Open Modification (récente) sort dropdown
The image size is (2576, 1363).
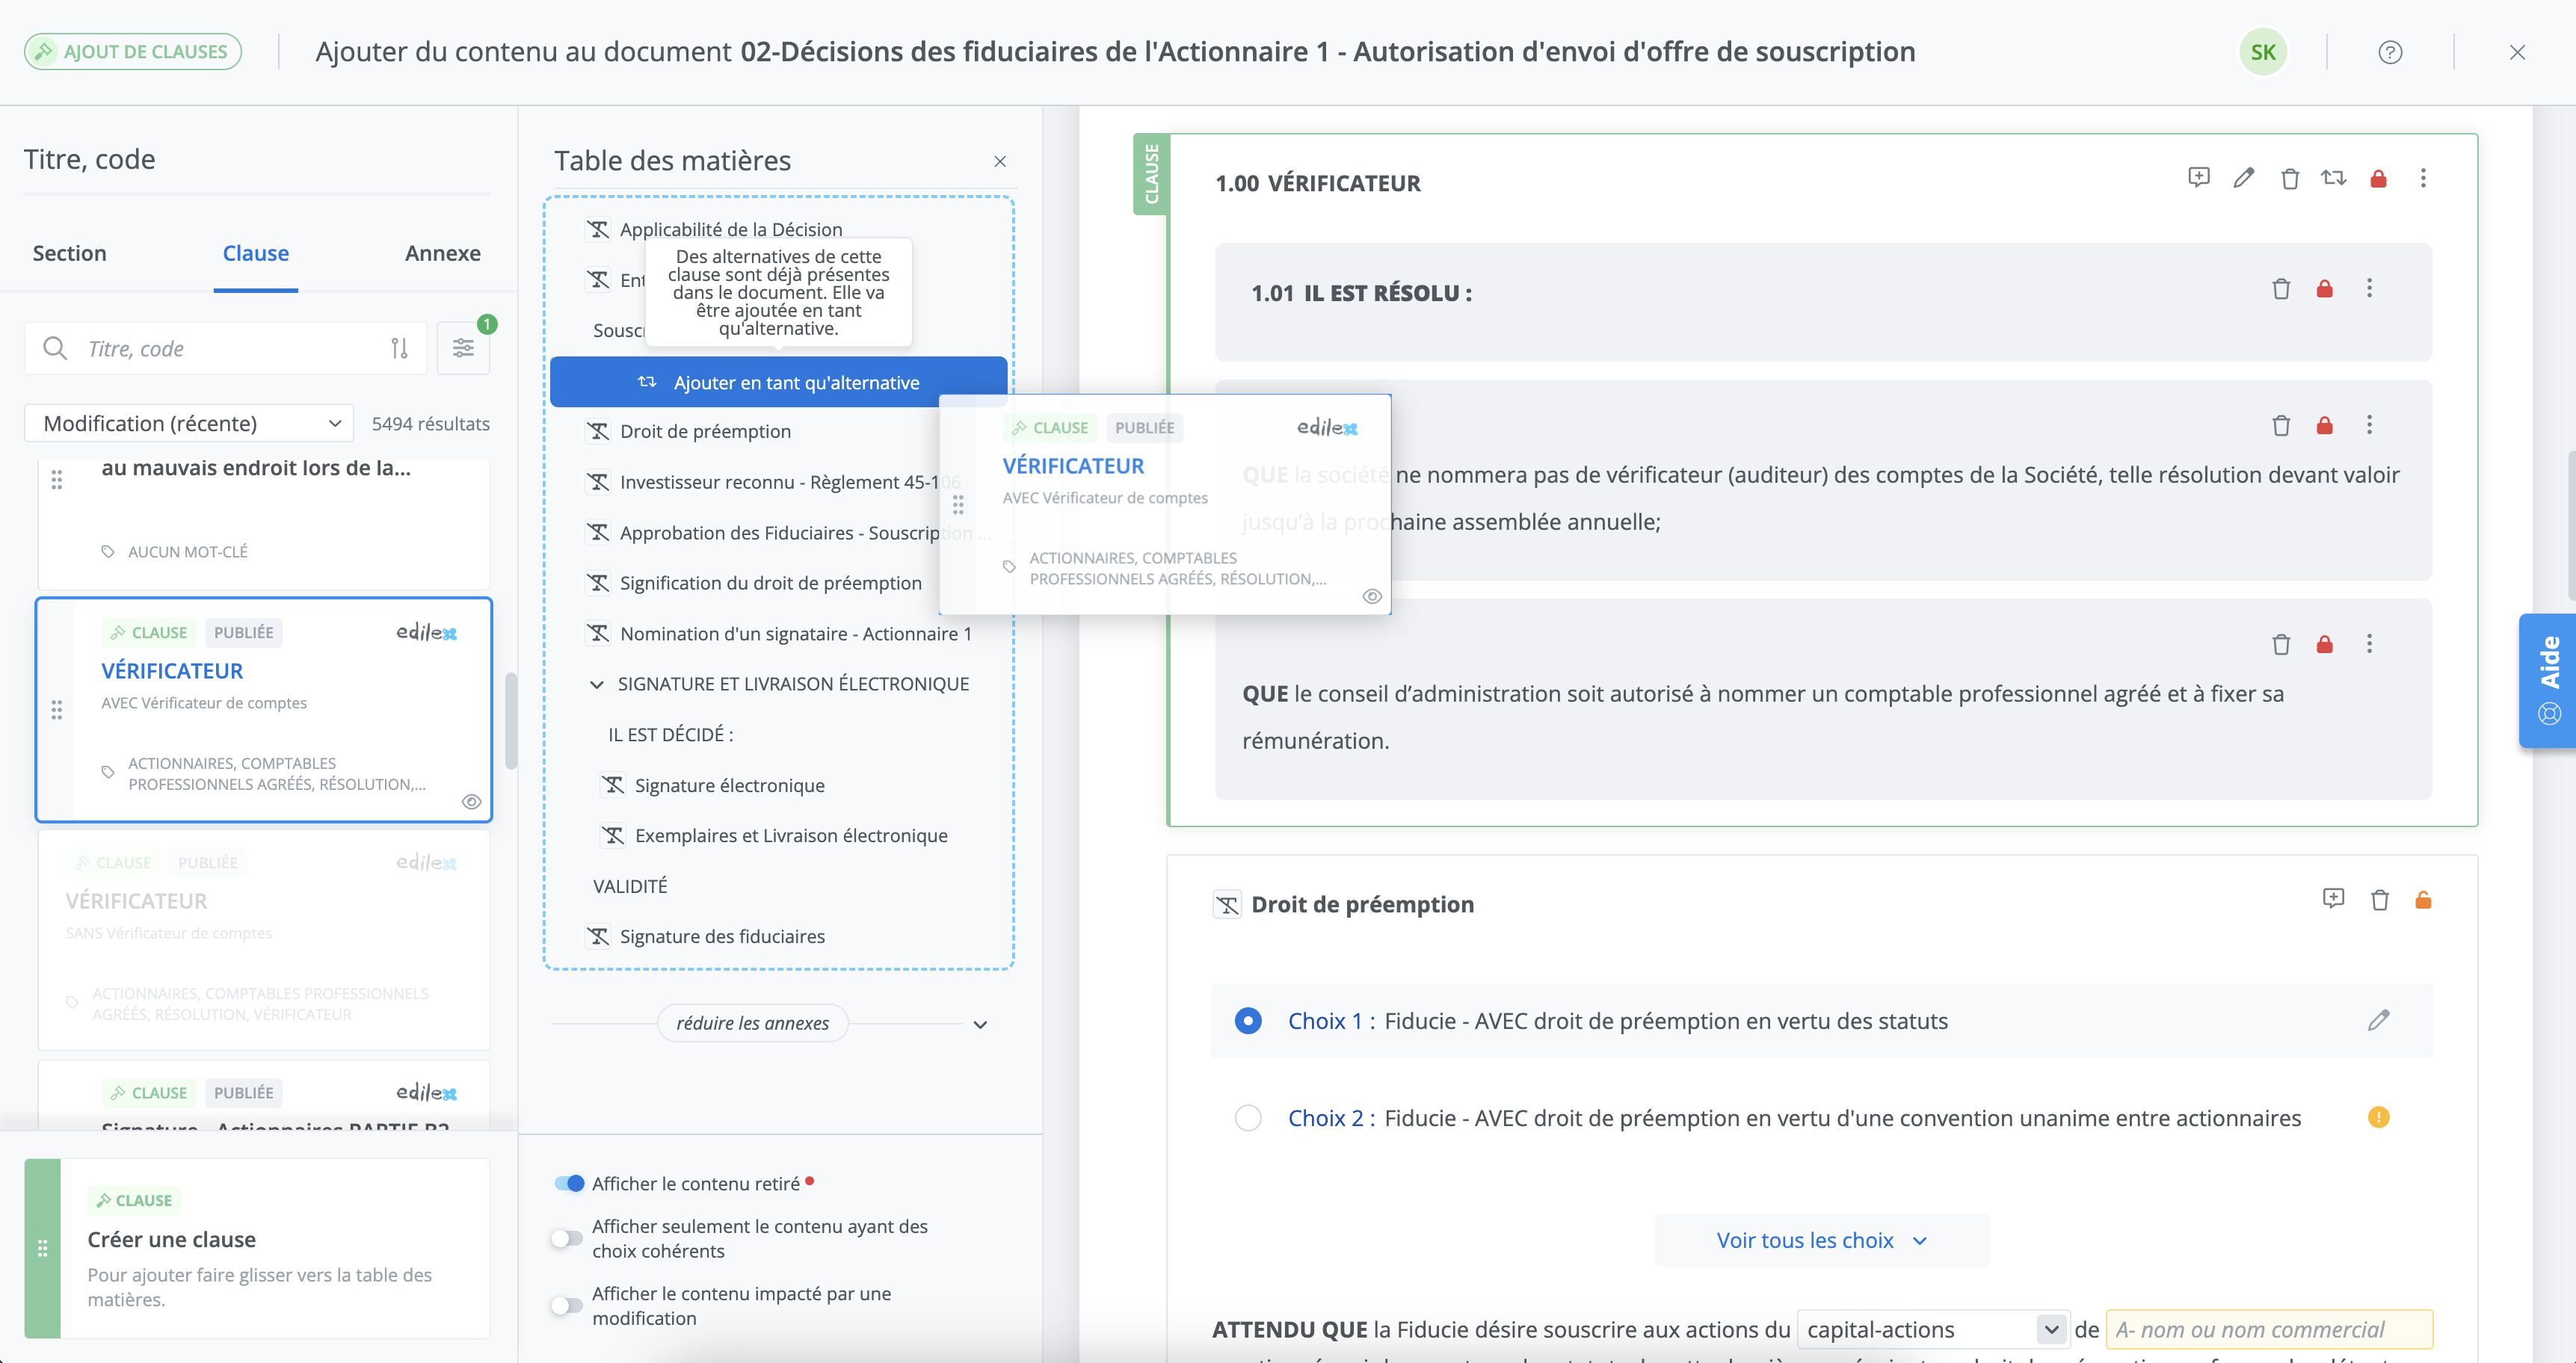tap(189, 423)
